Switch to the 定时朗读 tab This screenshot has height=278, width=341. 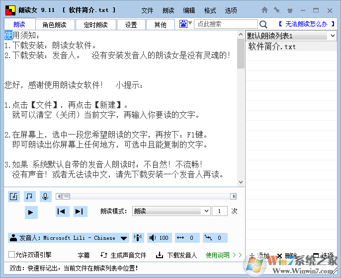click(x=95, y=24)
